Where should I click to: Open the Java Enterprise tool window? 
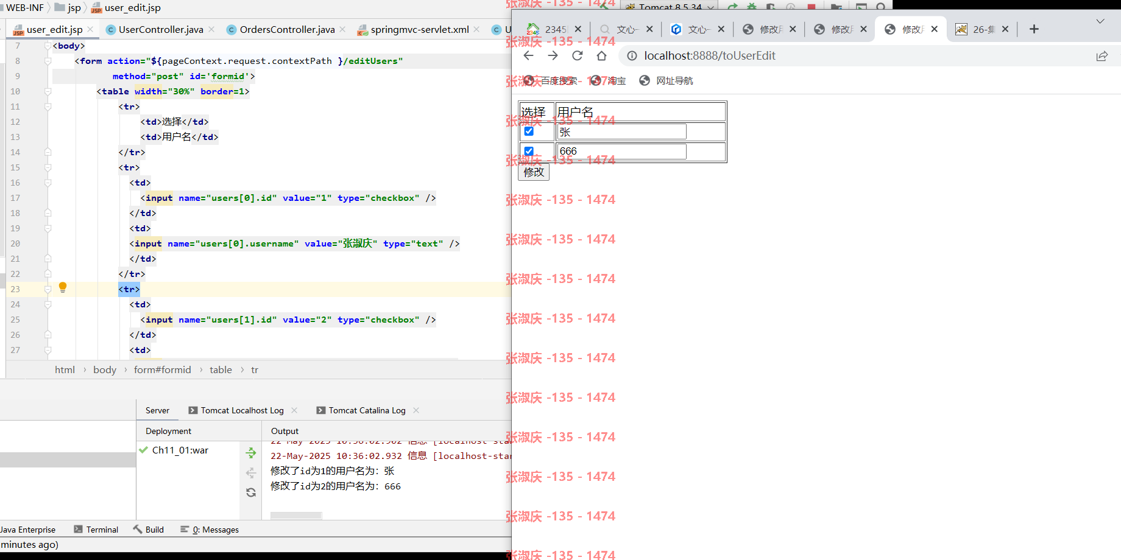click(x=27, y=530)
